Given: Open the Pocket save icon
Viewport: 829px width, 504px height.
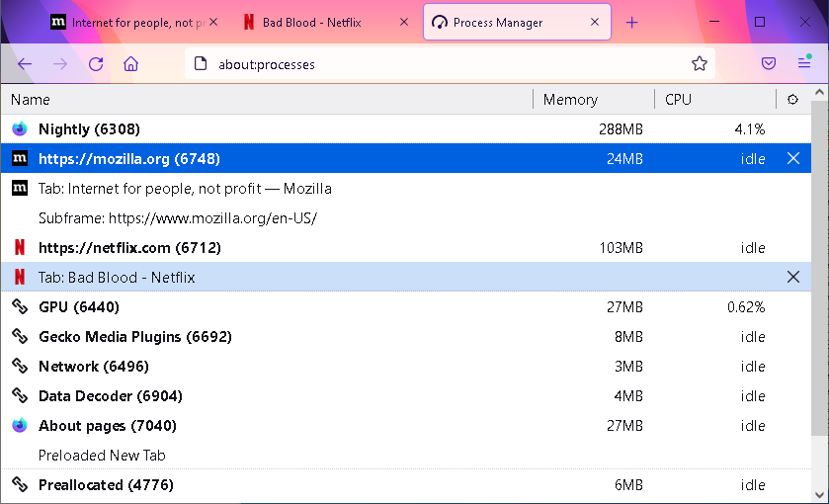Looking at the screenshot, I should coord(769,64).
